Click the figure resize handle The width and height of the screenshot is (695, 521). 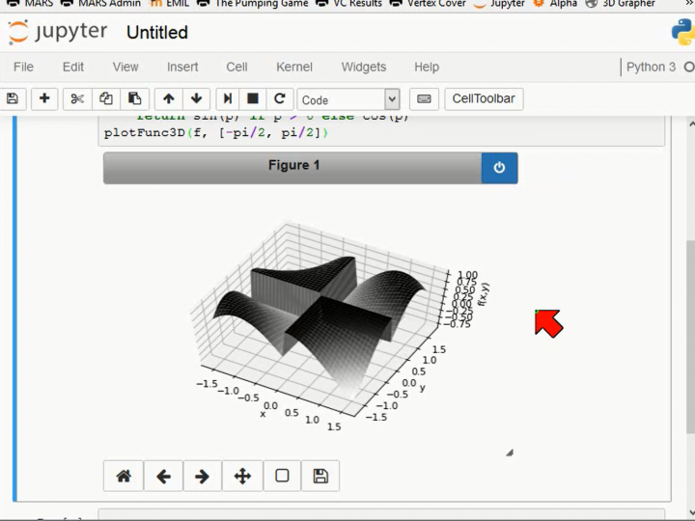(510, 452)
